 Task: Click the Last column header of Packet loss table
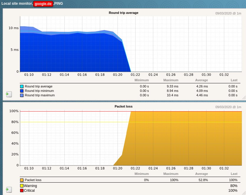click(x=234, y=174)
